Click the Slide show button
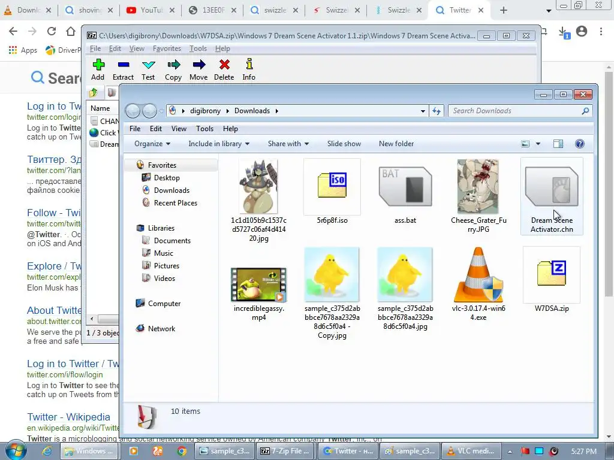Image resolution: width=614 pixels, height=460 pixels. tap(344, 144)
